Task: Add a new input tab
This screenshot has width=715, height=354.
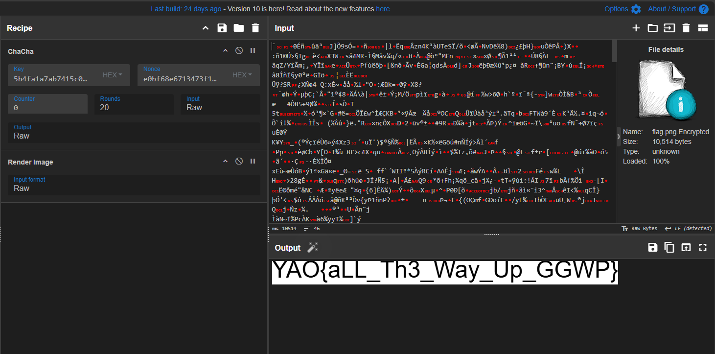Action: point(636,28)
